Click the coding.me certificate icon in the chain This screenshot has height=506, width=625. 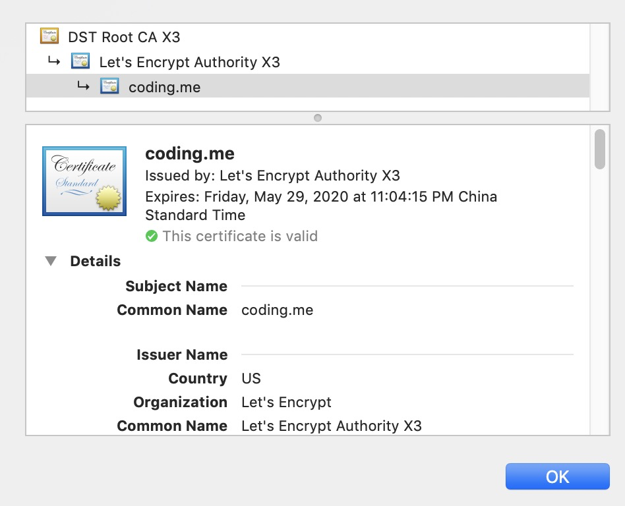(x=109, y=86)
